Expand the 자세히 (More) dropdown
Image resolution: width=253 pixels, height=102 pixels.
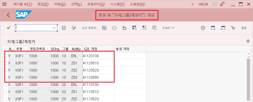pos(168,28)
